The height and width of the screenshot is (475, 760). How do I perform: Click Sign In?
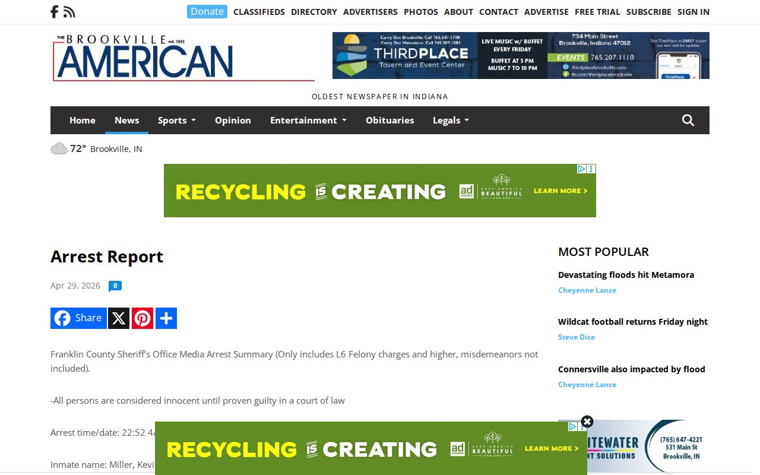(693, 12)
